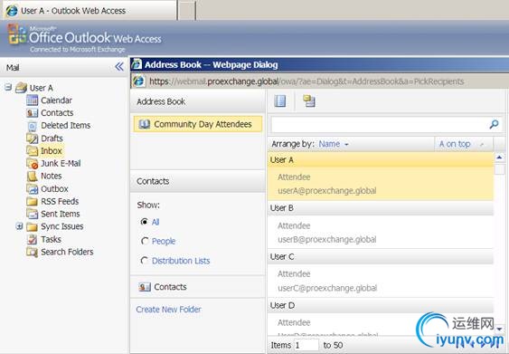
Task: Click the scrollbar up arrow in results list
Action: 499,158
